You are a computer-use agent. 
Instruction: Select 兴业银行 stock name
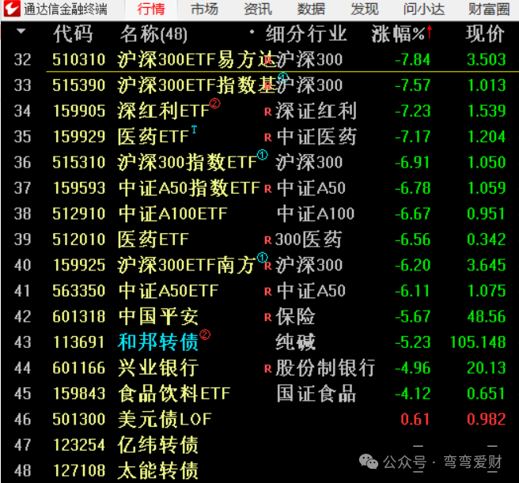(x=158, y=368)
